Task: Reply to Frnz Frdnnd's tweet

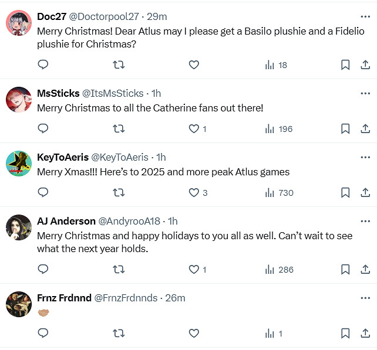Action: [43, 334]
